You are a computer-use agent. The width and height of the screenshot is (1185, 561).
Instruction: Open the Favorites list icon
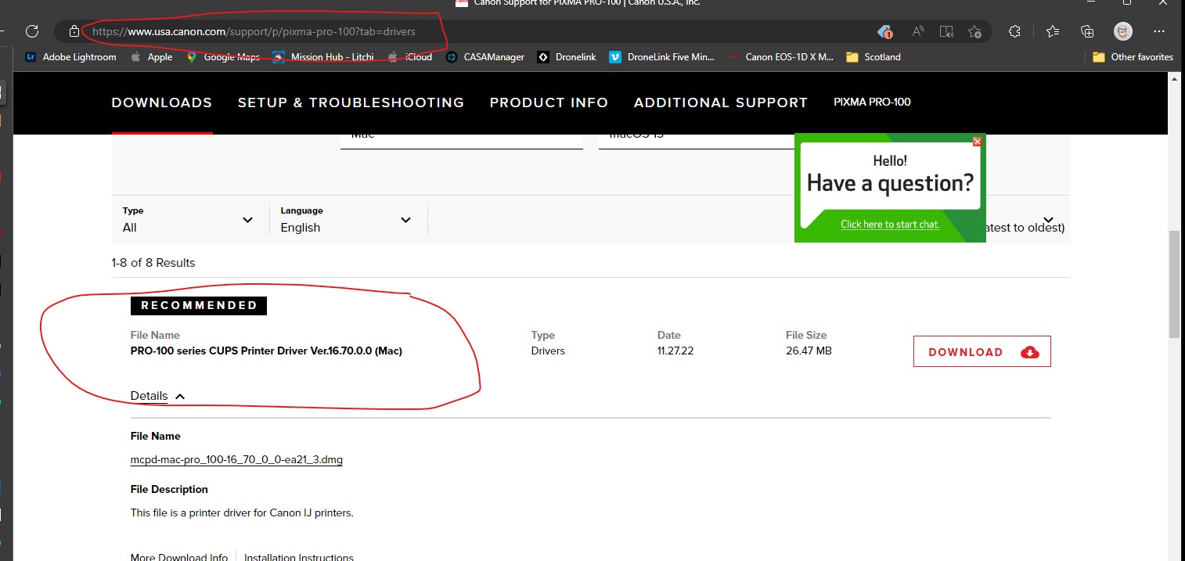pyautogui.click(x=1053, y=31)
